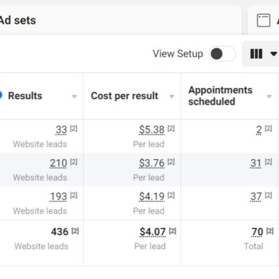Select the Appointments scheduled column header
The width and height of the screenshot is (279, 279).
(220, 96)
